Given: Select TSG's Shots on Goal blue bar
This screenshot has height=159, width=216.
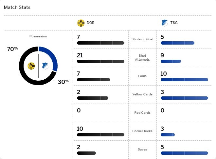Looking at the screenshot, I should tap(177, 43).
